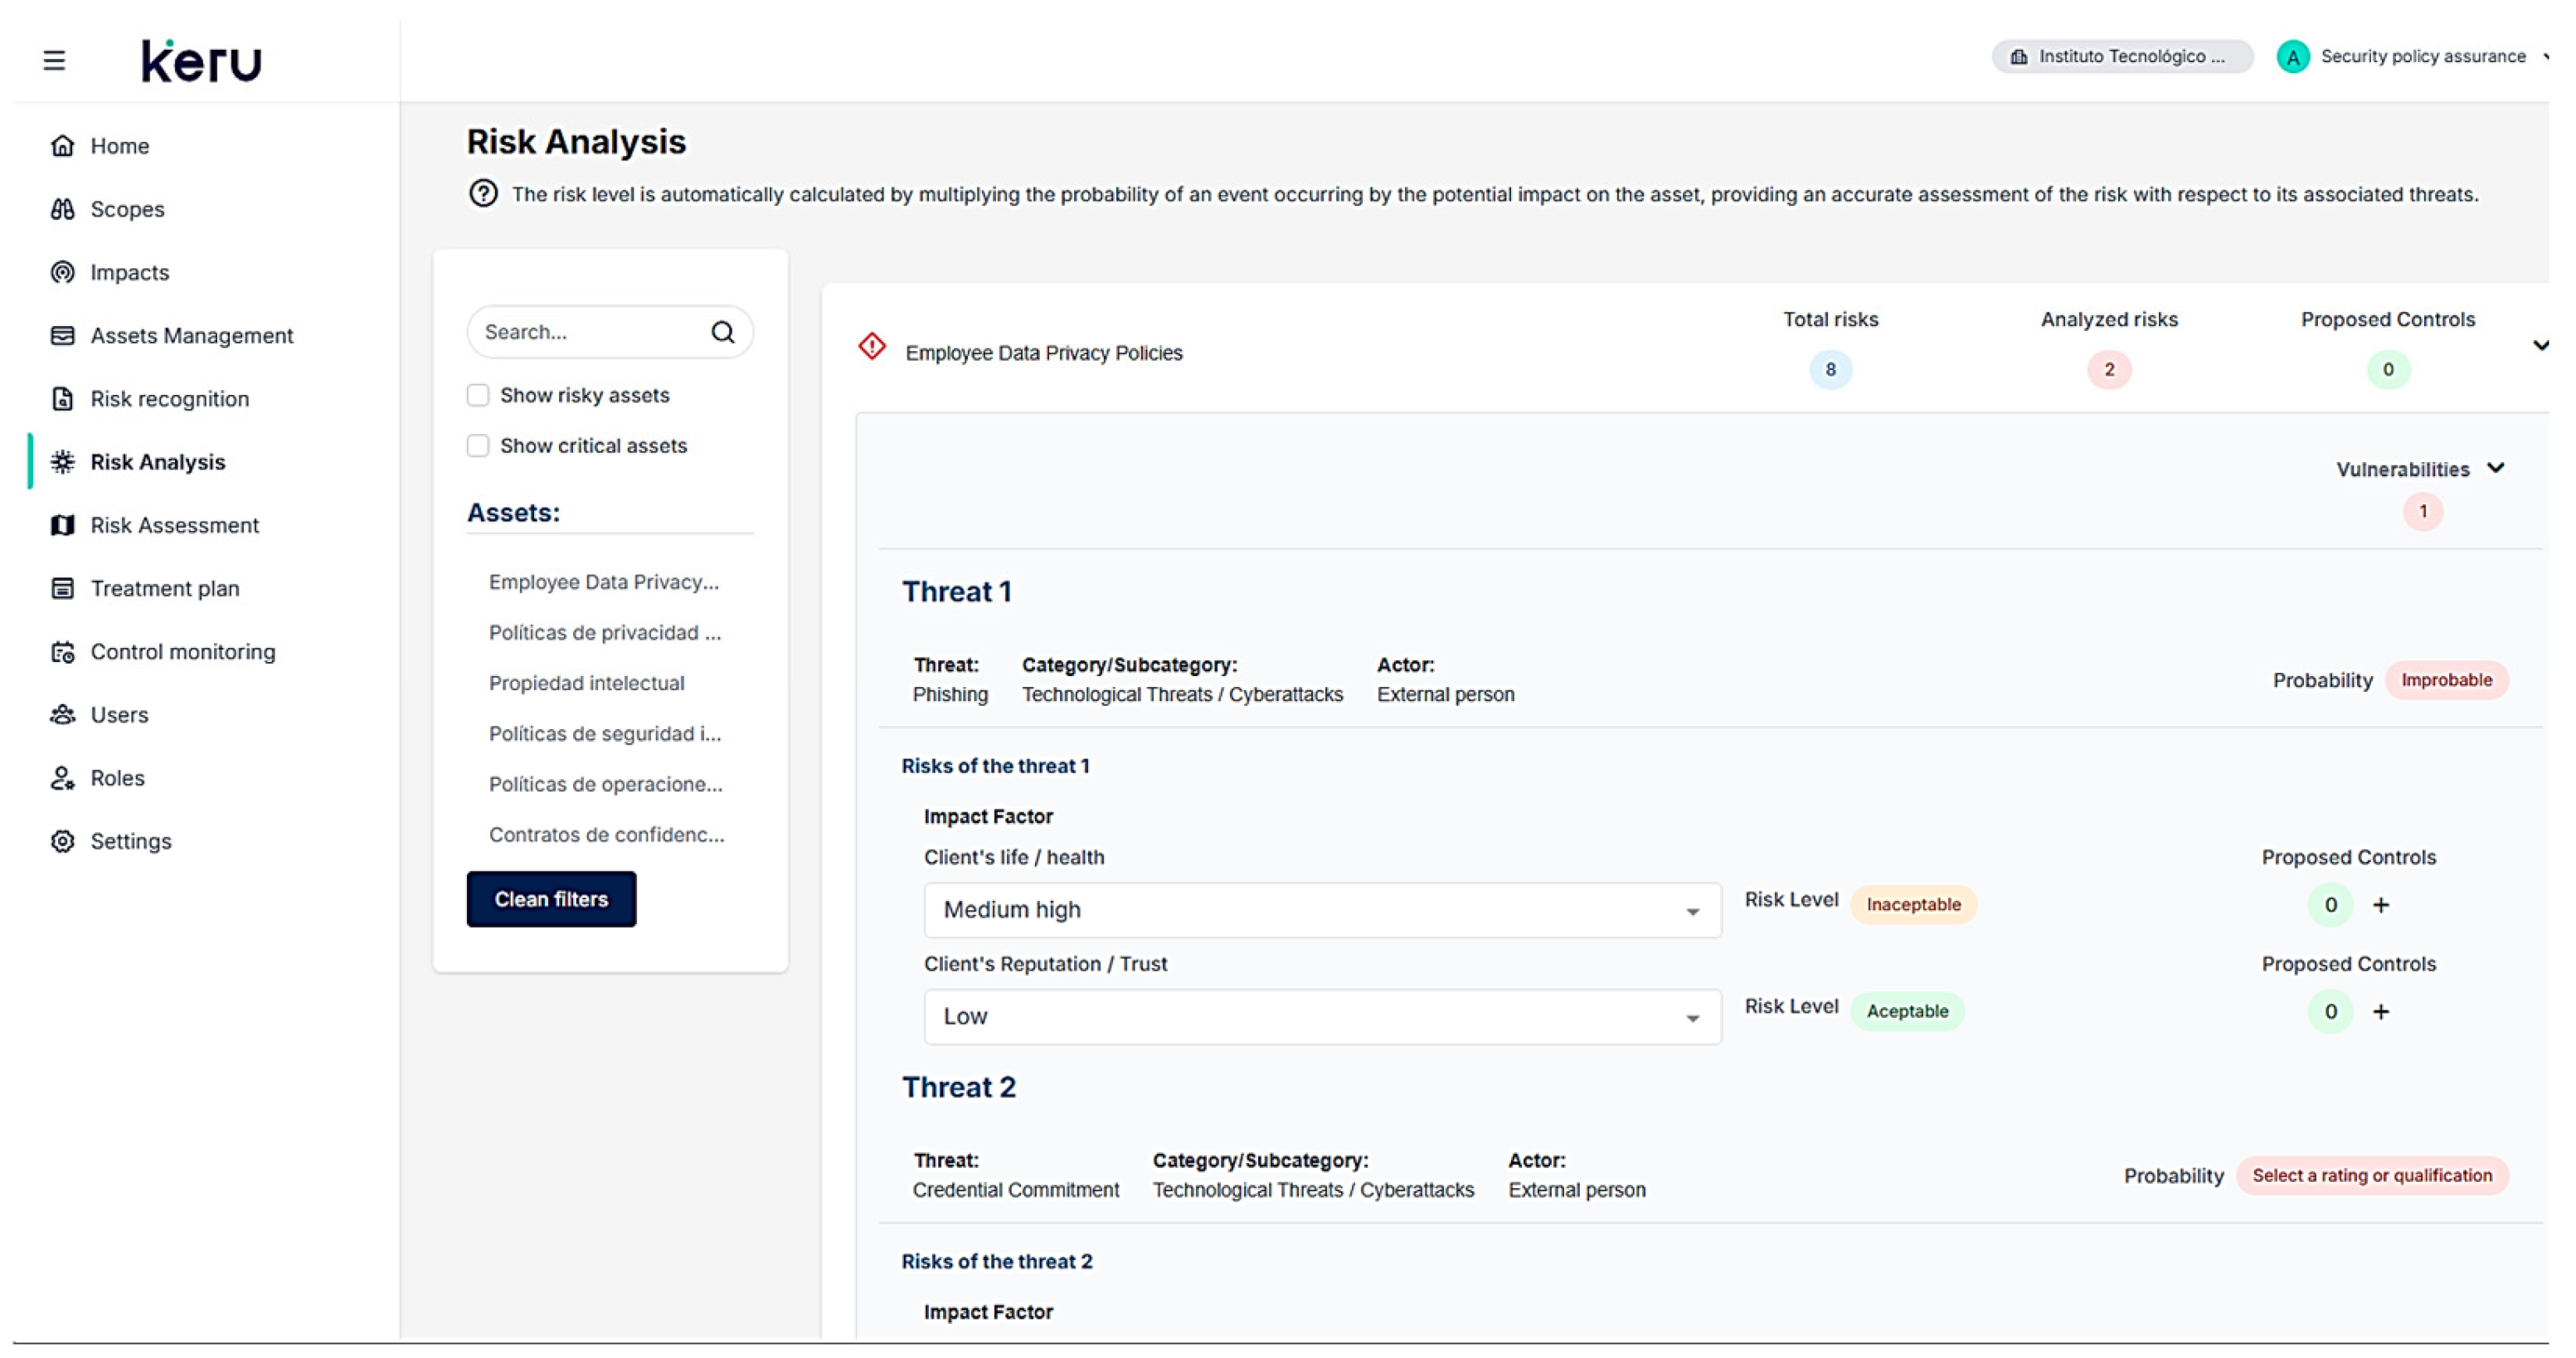Open Roles menu item

click(x=117, y=778)
